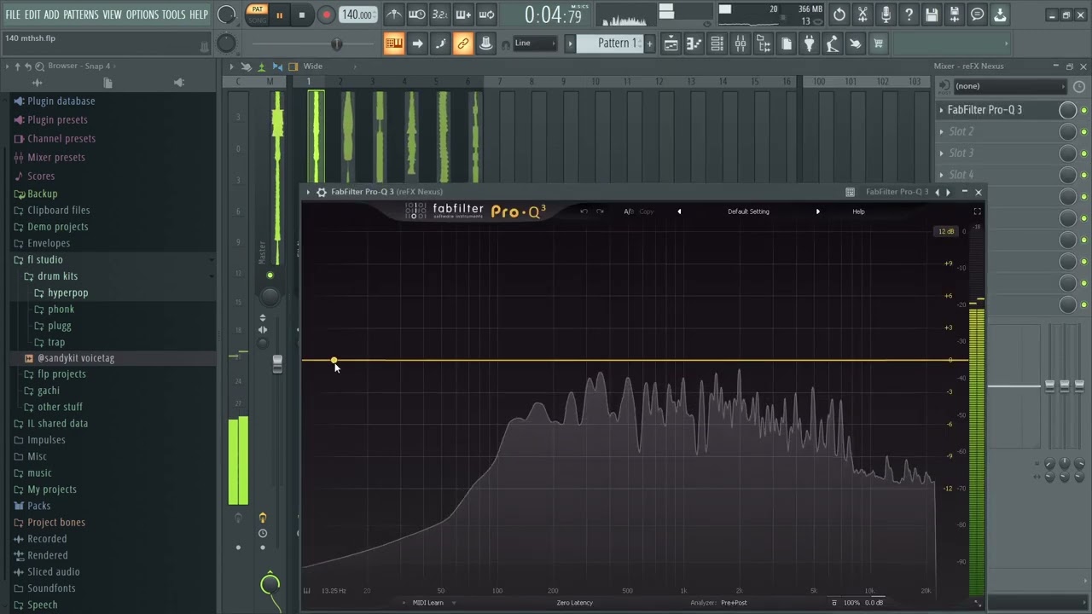Toggle the metronome icon
Image resolution: width=1092 pixels, height=614 pixels.
pos(393,14)
